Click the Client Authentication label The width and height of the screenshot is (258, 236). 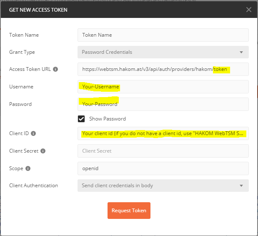33,186
